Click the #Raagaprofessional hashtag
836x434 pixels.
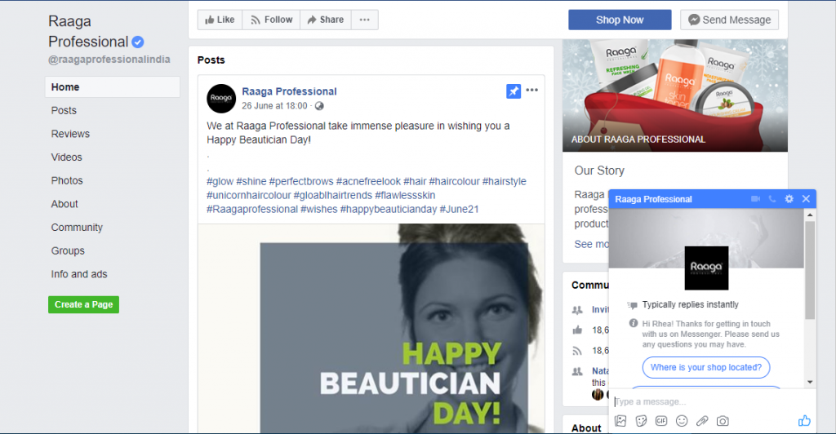(x=252, y=210)
